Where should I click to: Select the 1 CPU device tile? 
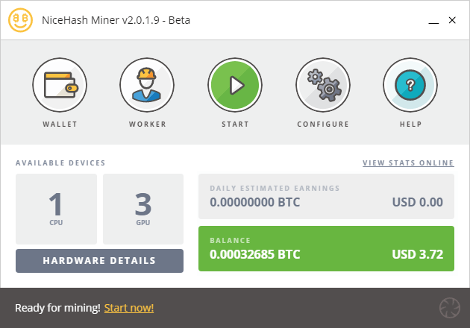[57, 209]
